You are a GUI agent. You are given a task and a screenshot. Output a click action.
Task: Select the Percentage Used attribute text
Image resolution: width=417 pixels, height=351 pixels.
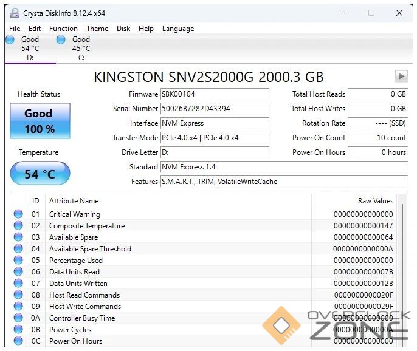76,261
